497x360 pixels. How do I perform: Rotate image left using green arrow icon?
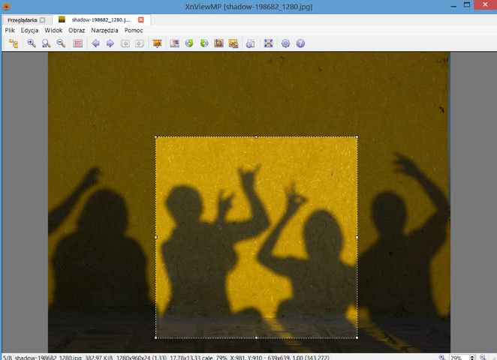tap(189, 43)
